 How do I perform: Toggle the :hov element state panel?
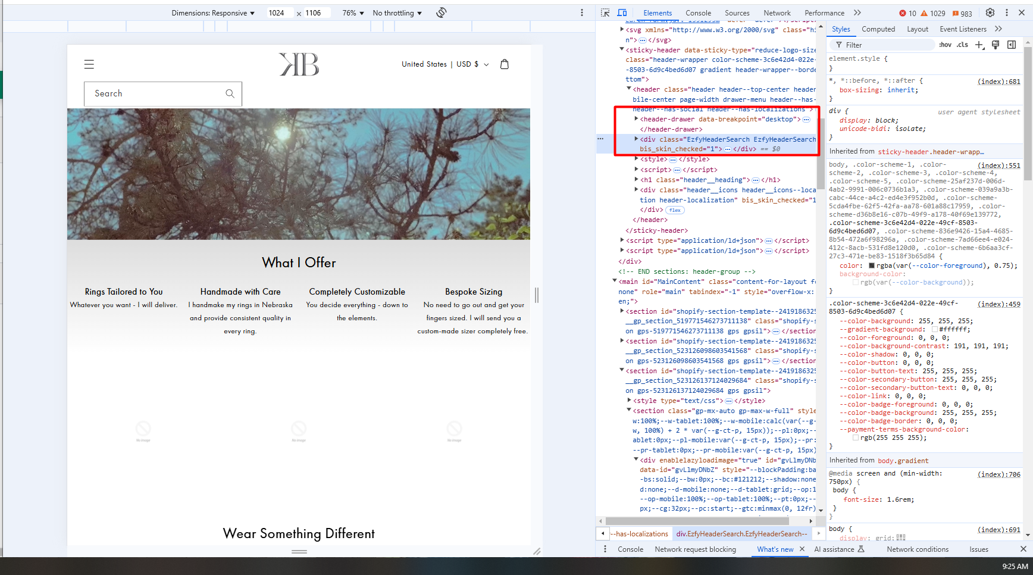coord(945,45)
